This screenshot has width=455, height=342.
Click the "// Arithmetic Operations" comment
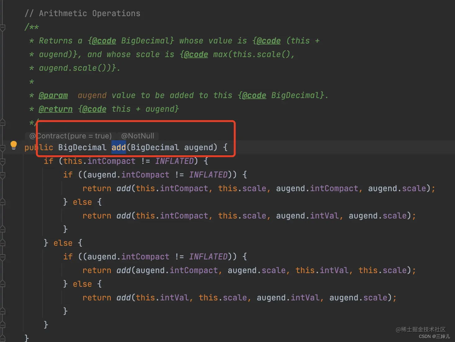pos(82,13)
